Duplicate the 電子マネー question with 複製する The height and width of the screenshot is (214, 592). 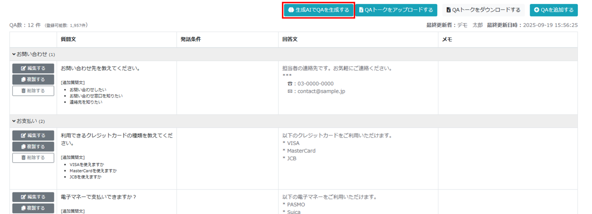pos(33,208)
